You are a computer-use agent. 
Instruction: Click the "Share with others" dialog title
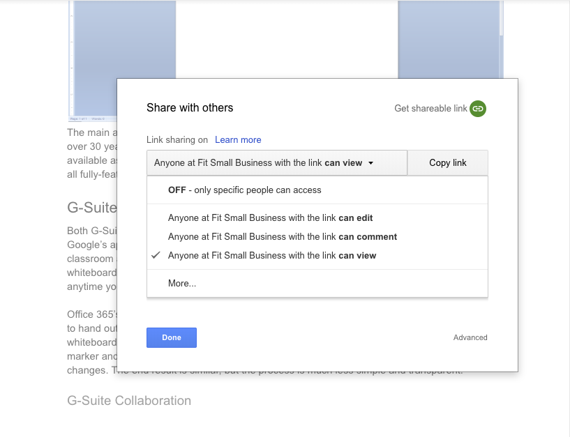click(x=190, y=108)
